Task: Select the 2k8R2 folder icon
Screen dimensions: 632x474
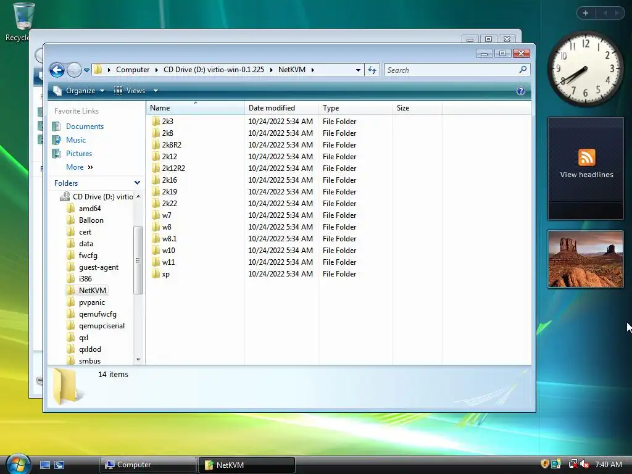Action: pos(156,144)
